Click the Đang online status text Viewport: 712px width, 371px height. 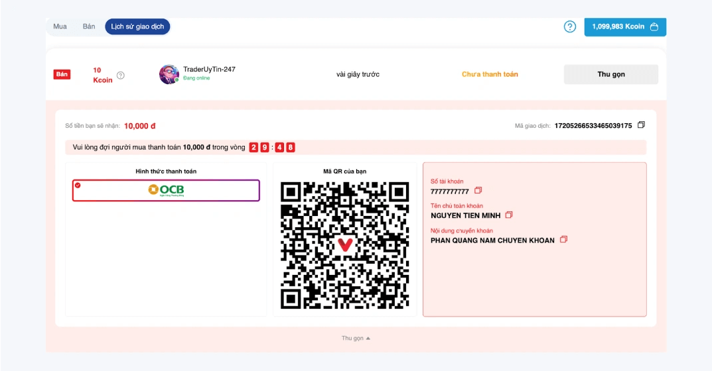[x=196, y=78]
